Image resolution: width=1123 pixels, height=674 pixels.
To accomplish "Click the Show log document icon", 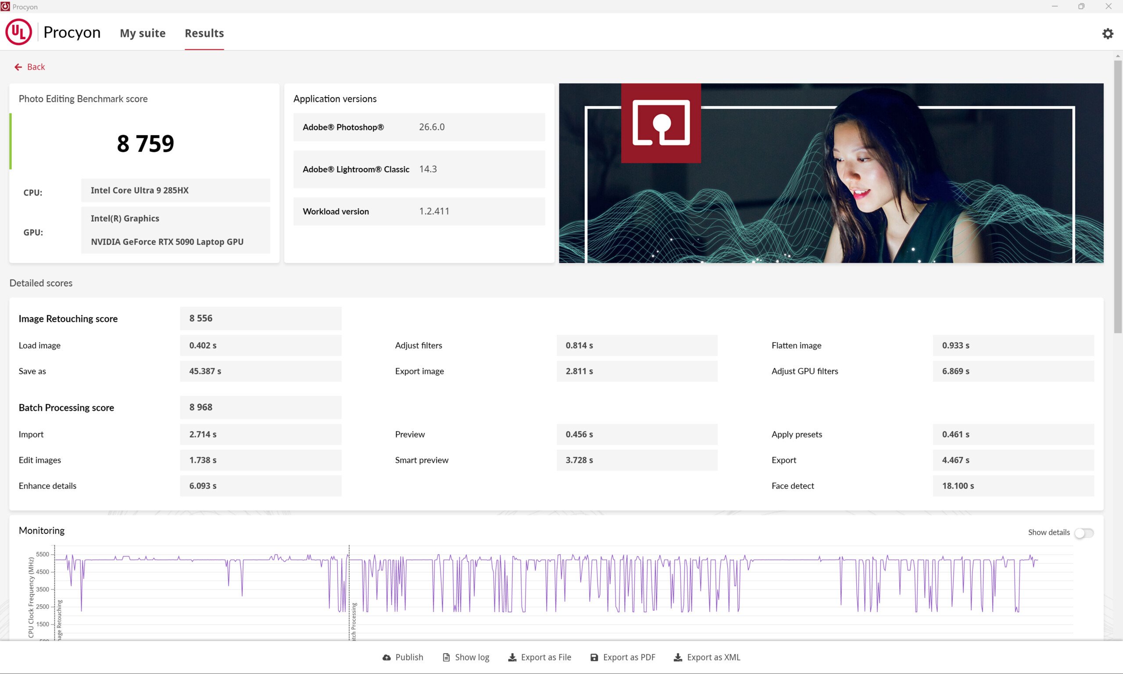I will pos(446,657).
